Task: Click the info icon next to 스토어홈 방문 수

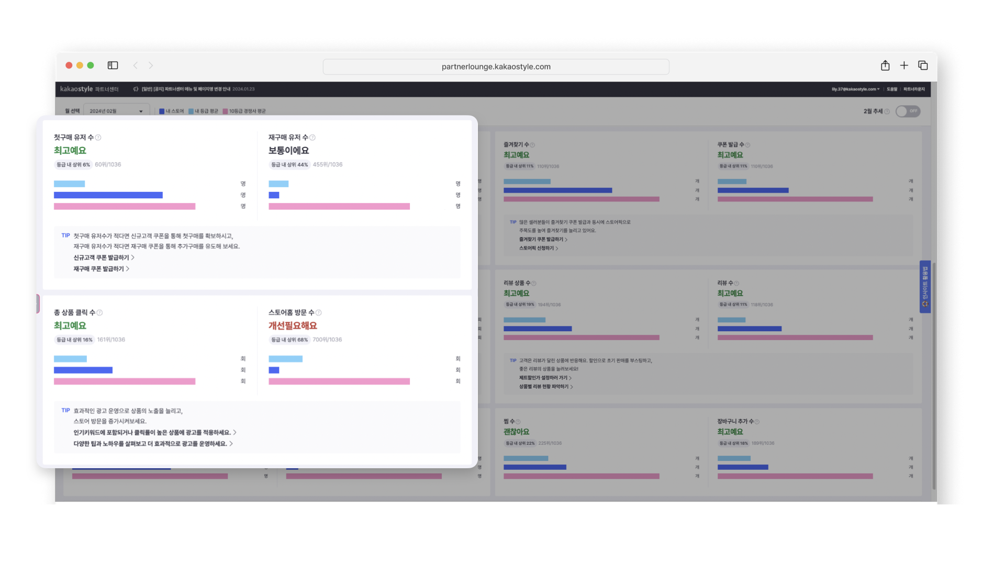Action: [x=318, y=313]
